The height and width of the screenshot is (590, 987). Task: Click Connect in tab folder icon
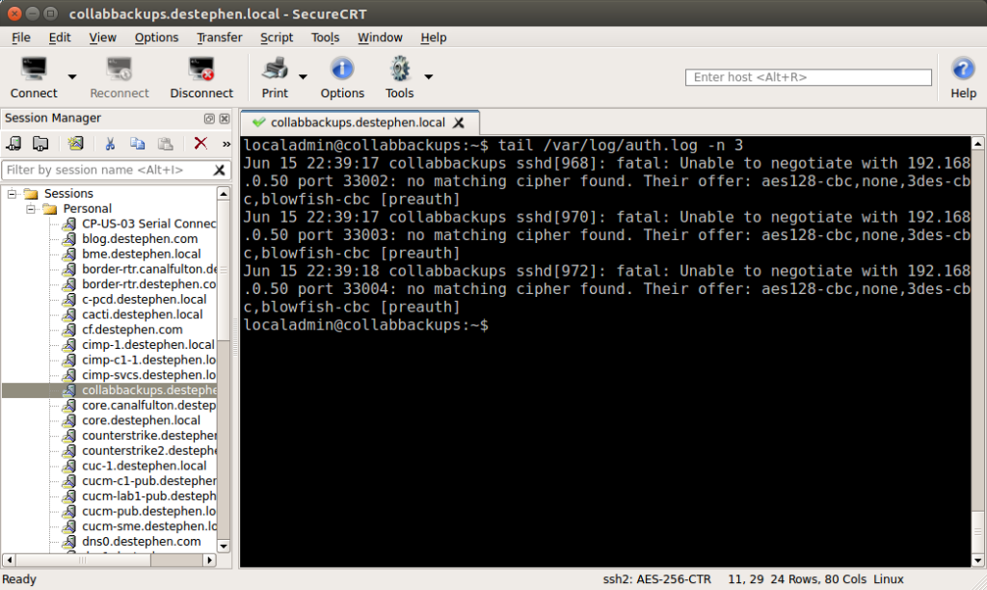[x=40, y=144]
